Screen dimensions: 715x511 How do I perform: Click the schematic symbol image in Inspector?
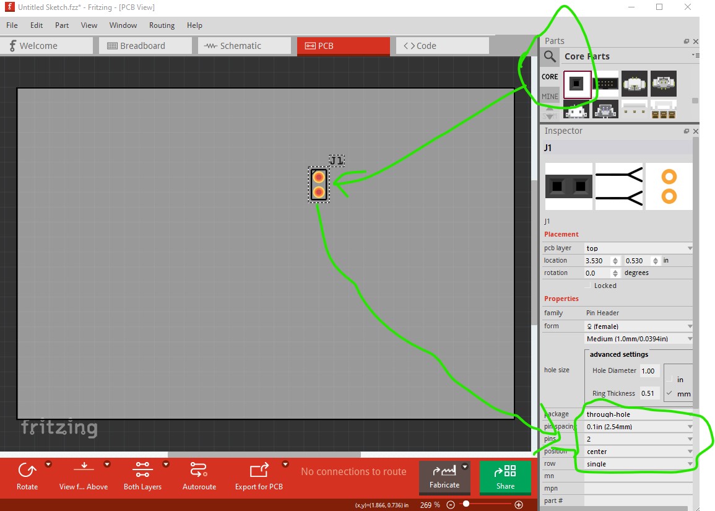pos(619,186)
